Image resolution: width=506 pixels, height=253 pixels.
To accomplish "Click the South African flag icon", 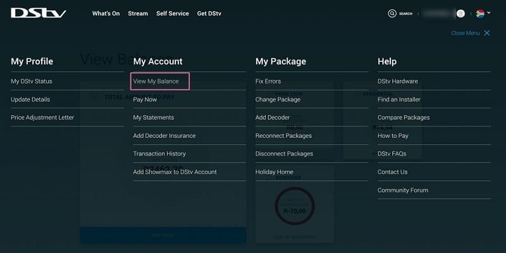I will pos(480,13).
